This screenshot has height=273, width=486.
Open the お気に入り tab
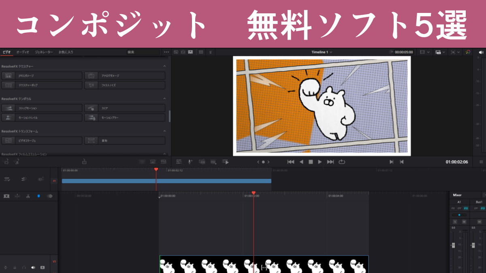pyautogui.click(x=66, y=52)
